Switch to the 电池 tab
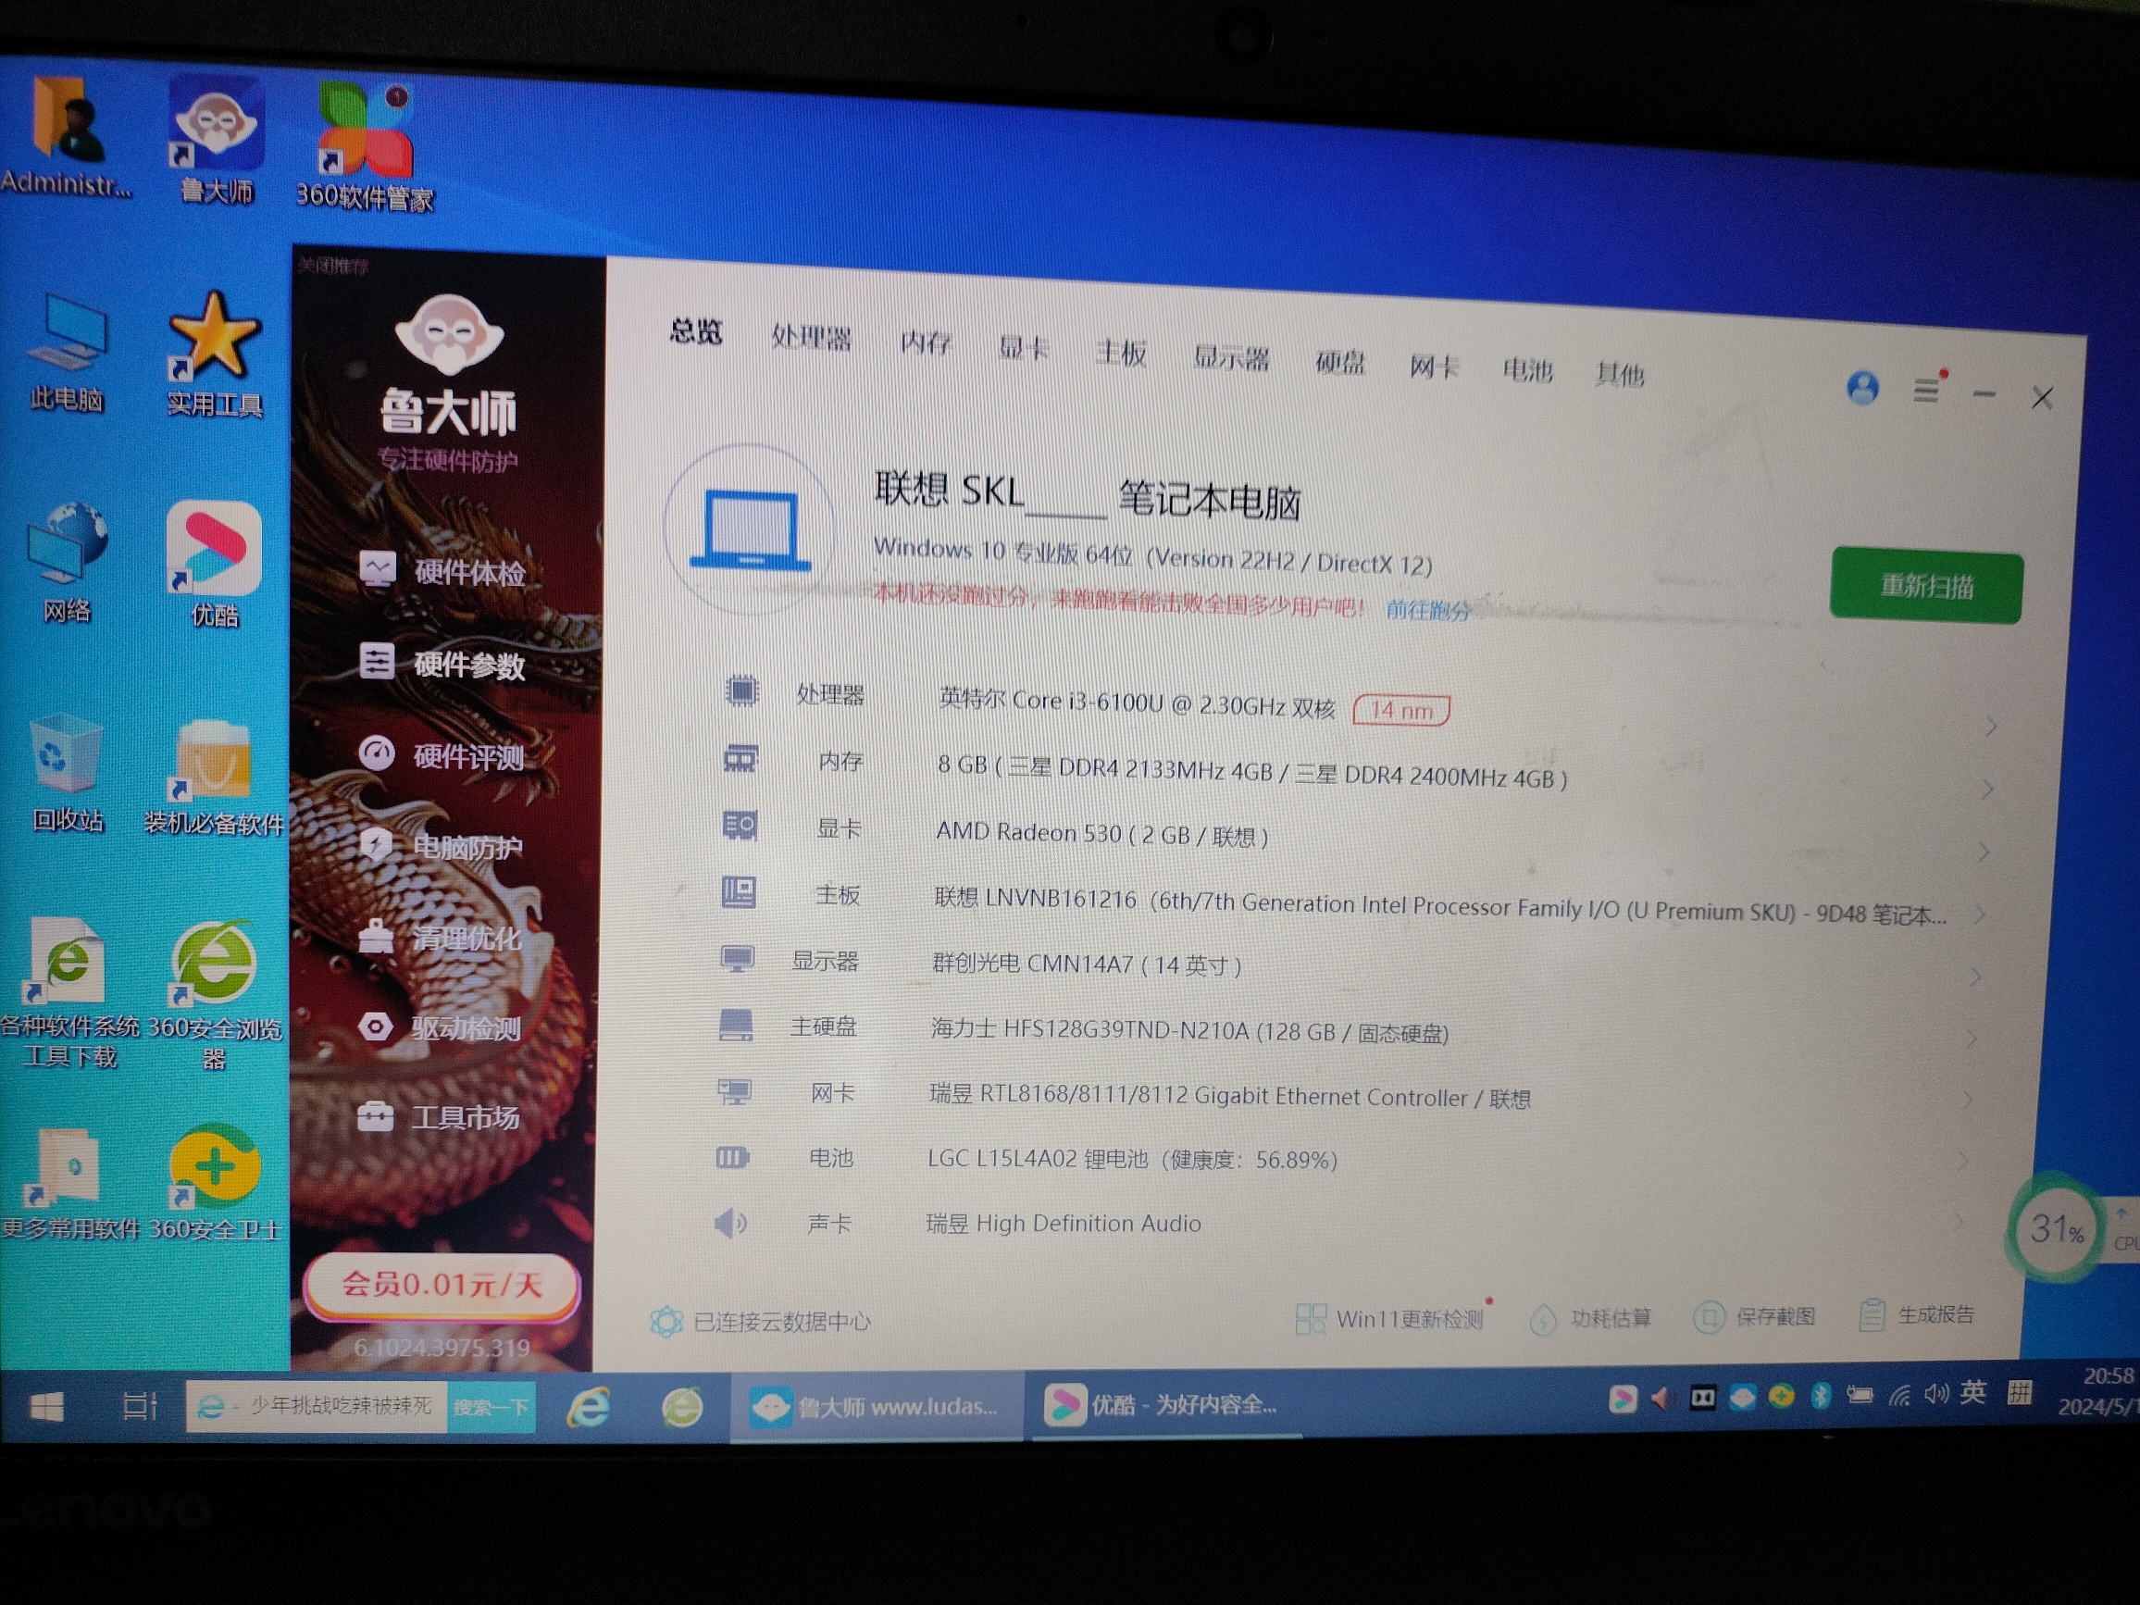This screenshot has width=2140, height=1605. tap(1526, 370)
